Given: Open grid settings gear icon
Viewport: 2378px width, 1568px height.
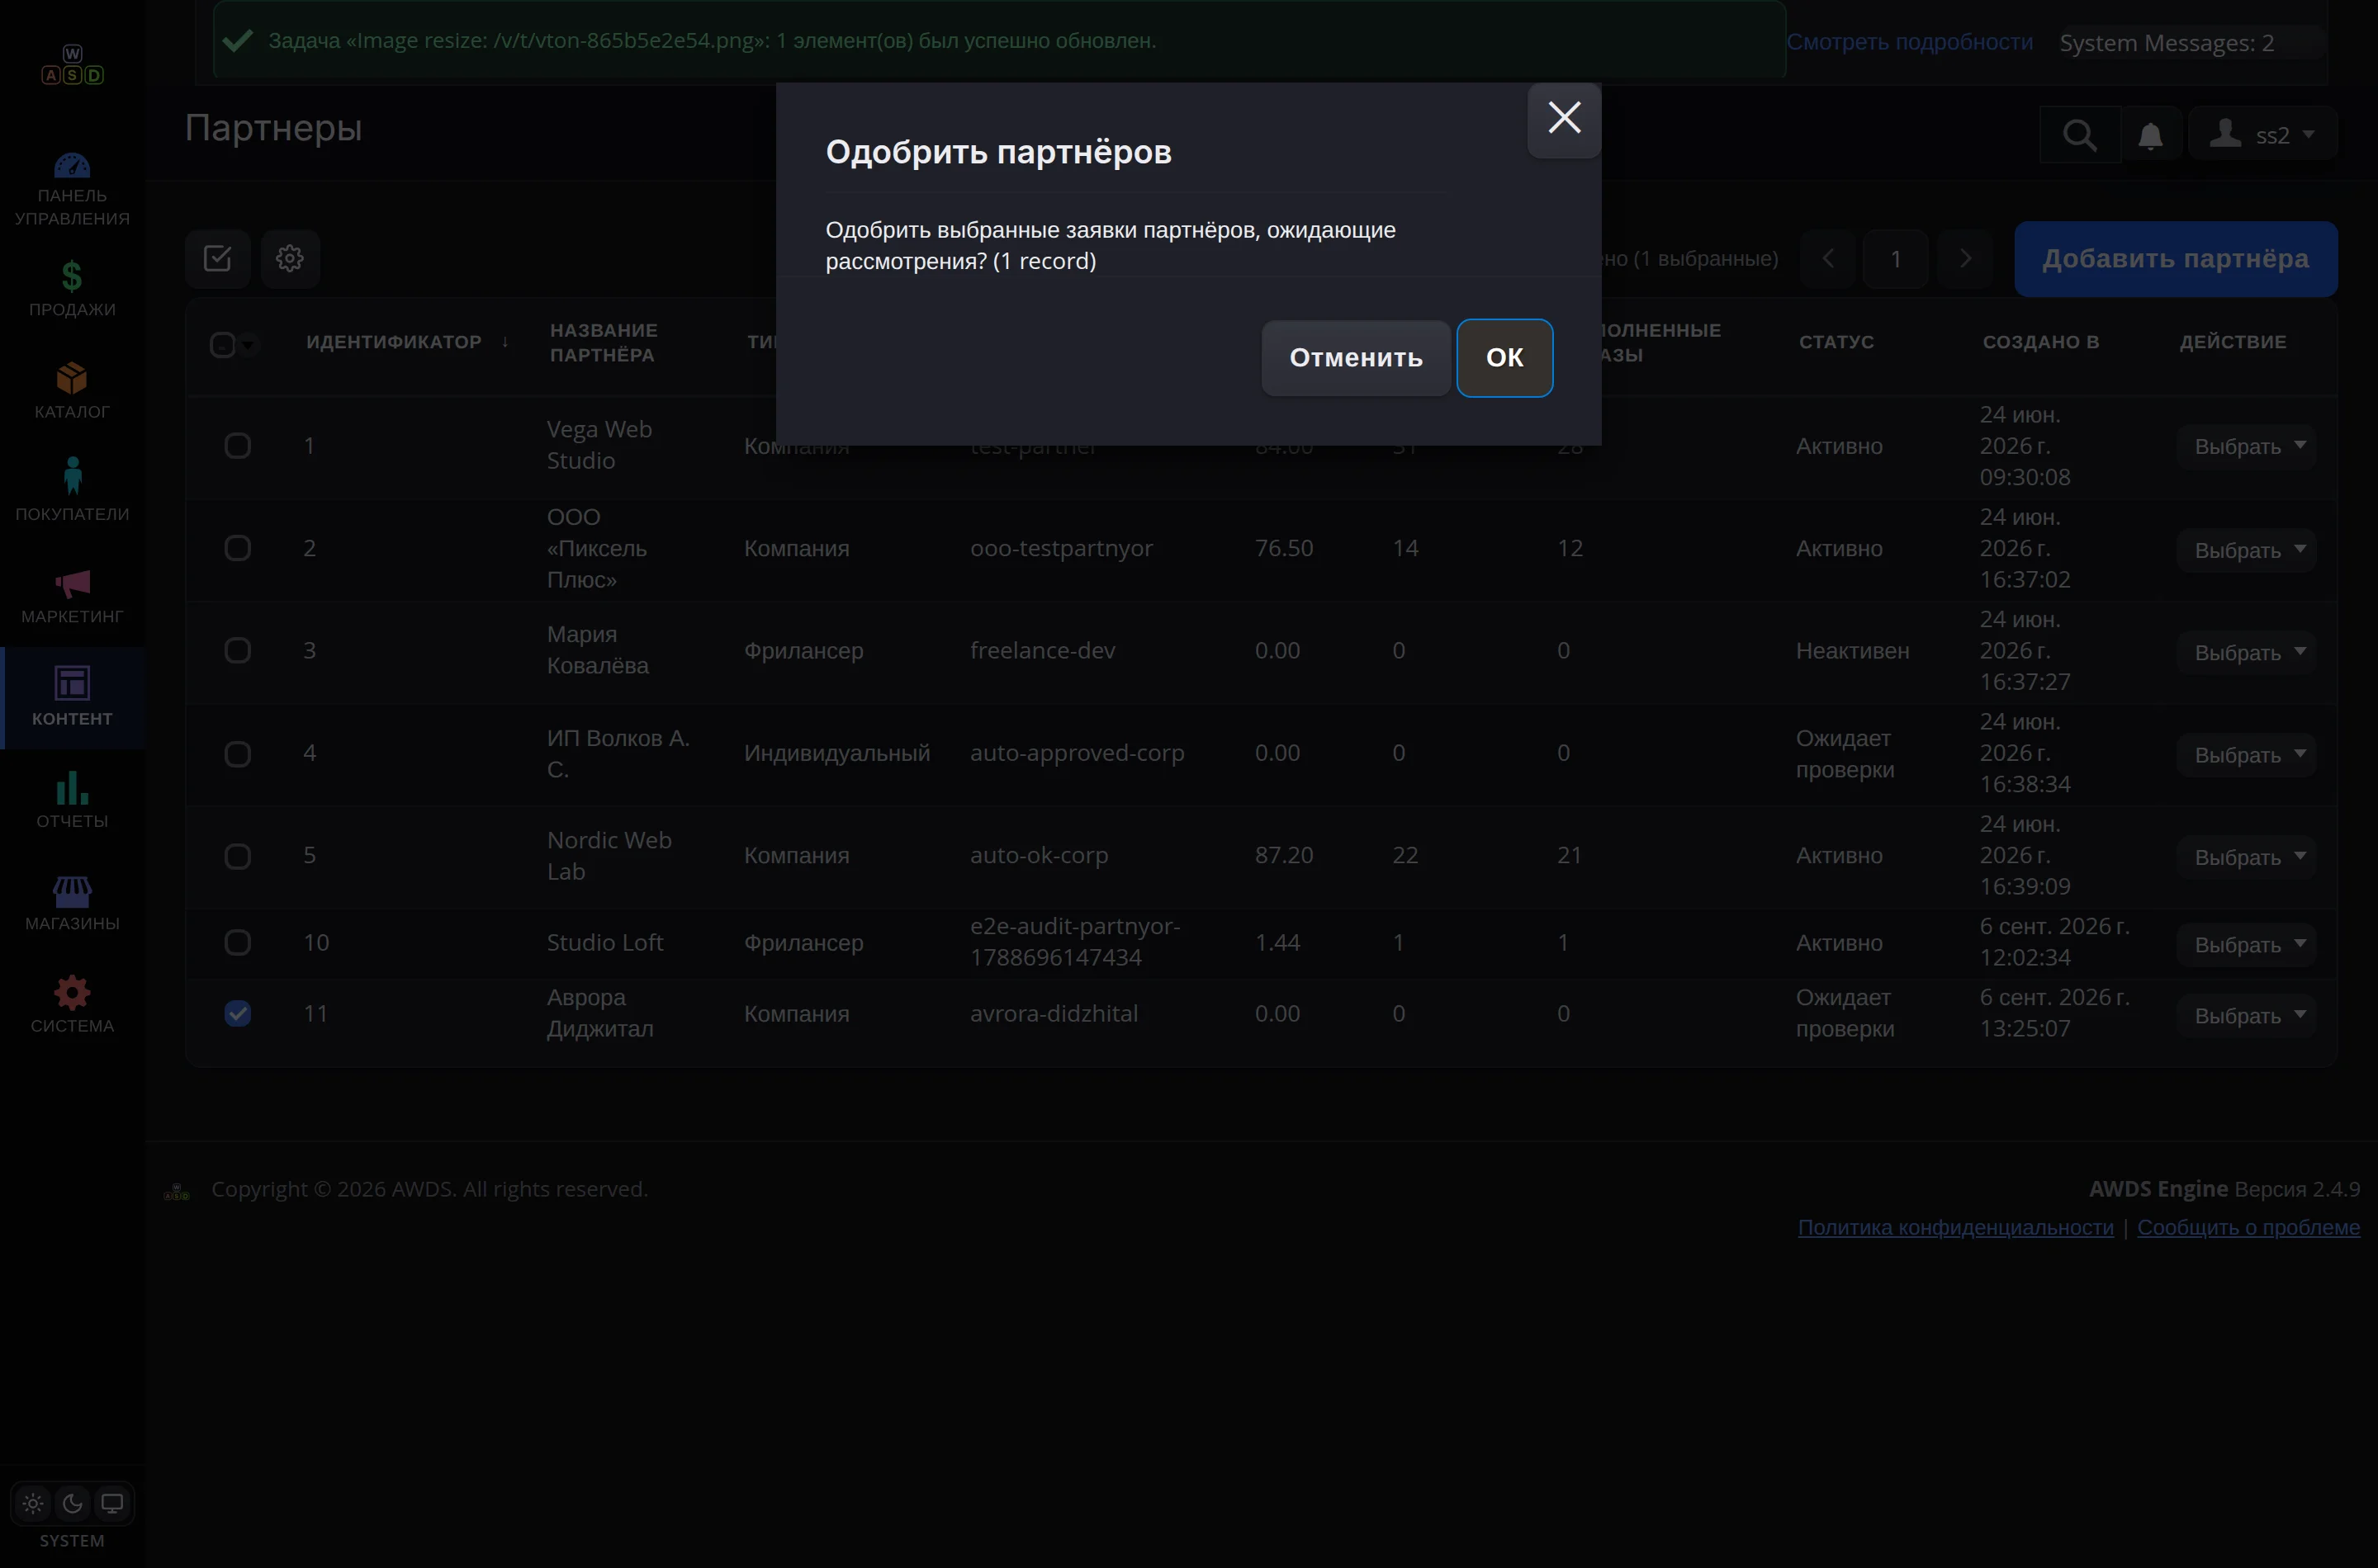Looking at the screenshot, I should (290, 259).
